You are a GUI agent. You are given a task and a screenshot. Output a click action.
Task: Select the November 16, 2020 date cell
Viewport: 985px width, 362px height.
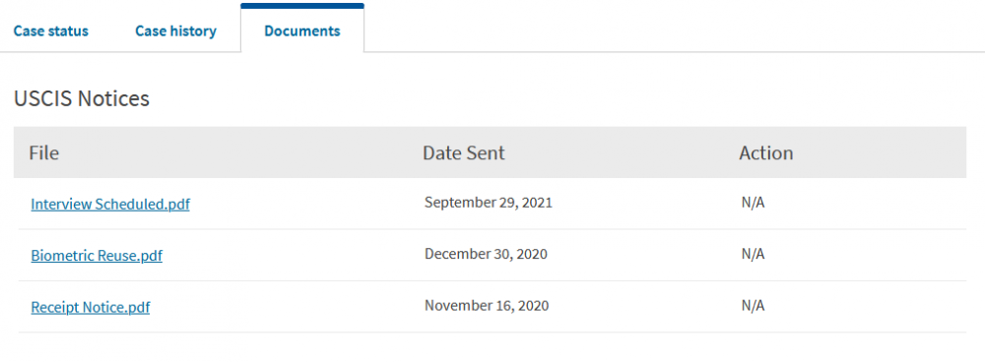click(x=487, y=306)
